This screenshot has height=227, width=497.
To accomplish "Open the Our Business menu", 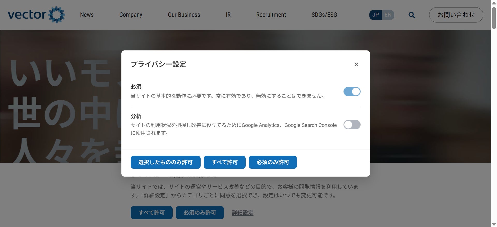I will (x=184, y=15).
